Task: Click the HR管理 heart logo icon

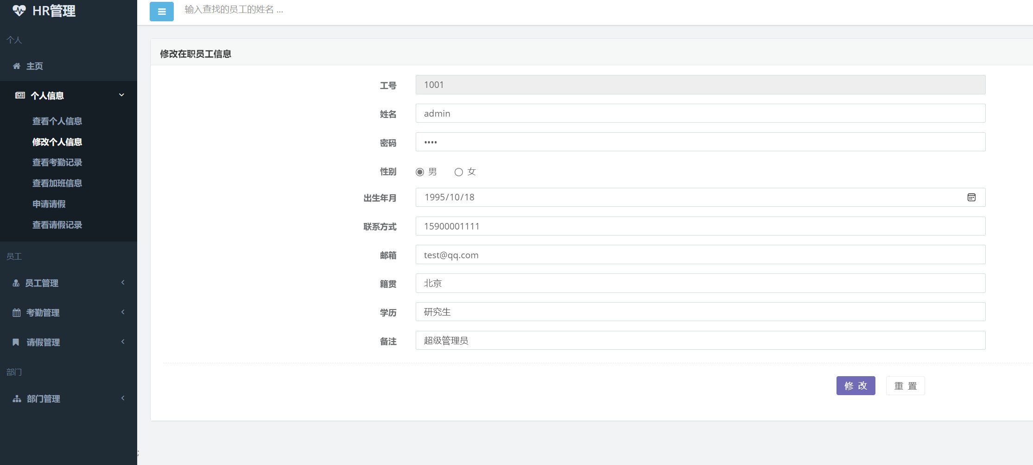Action: pyautogui.click(x=19, y=10)
